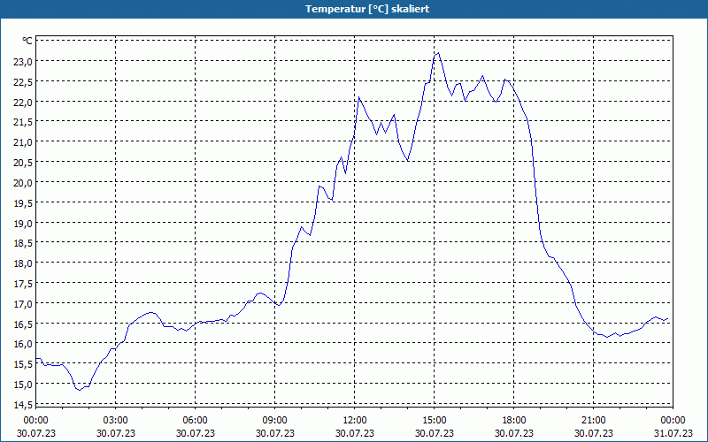
Task: Click the 19,0 y-axis label
Action: [x=23, y=224]
